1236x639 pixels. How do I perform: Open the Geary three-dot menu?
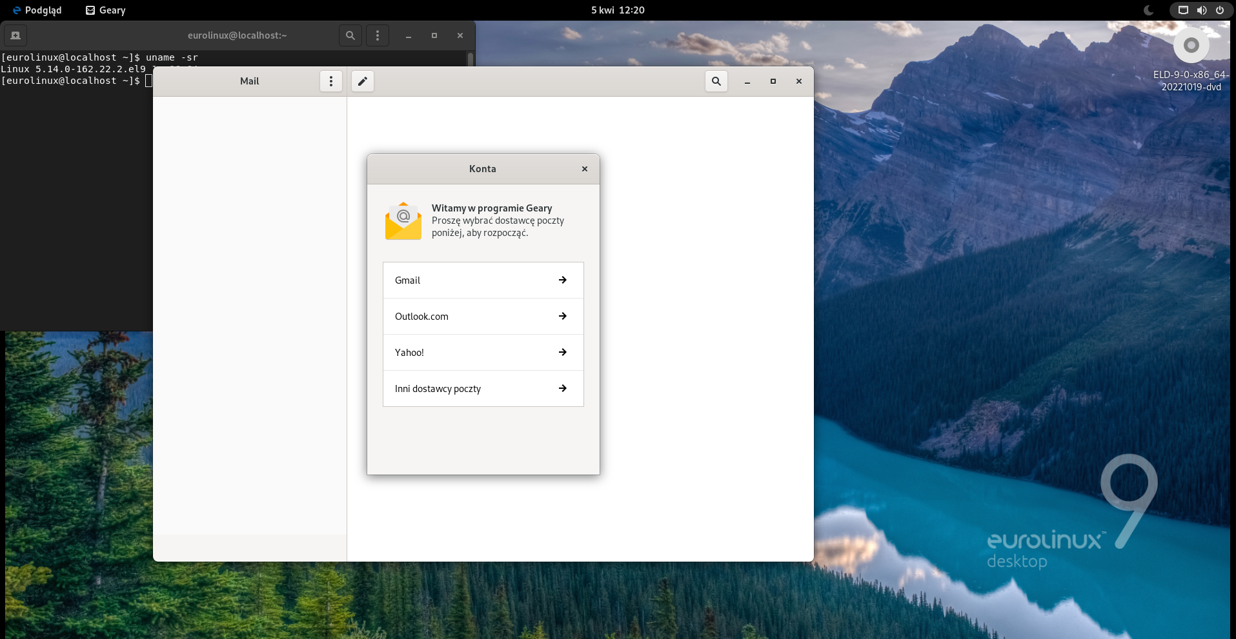coord(331,81)
